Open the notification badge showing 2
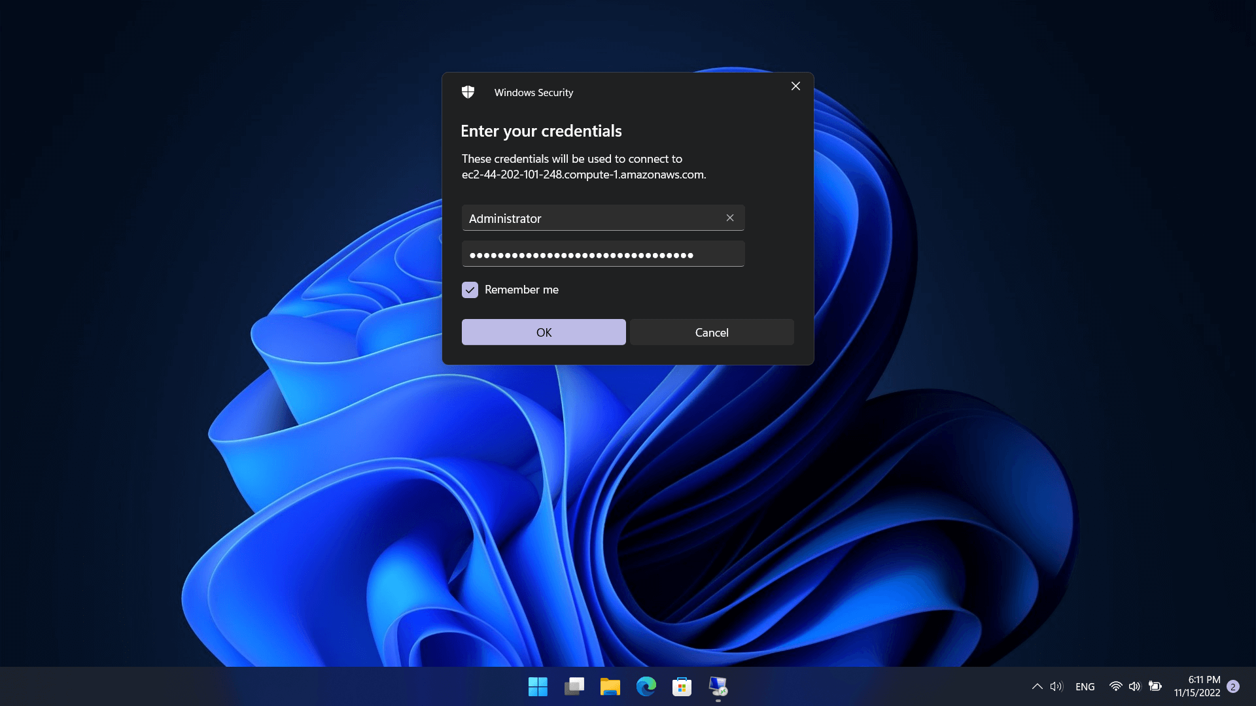 (1233, 686)
